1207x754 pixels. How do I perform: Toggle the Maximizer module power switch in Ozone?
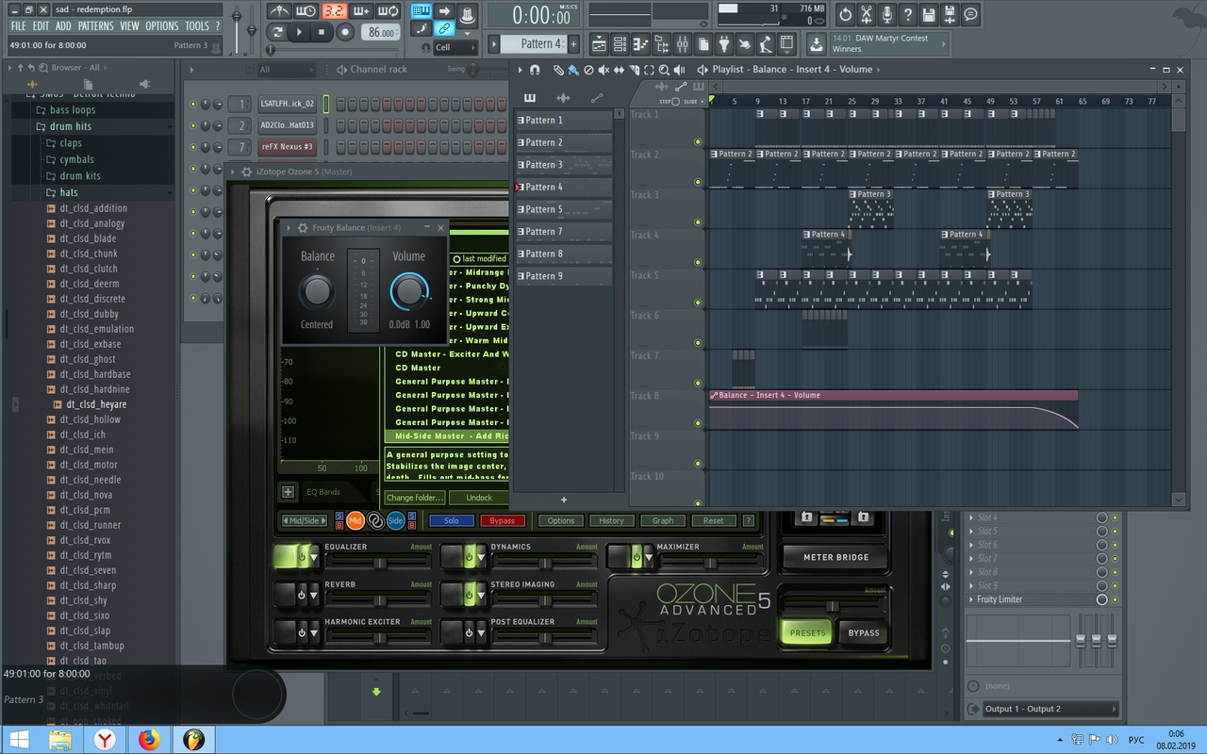coord(635,557)
